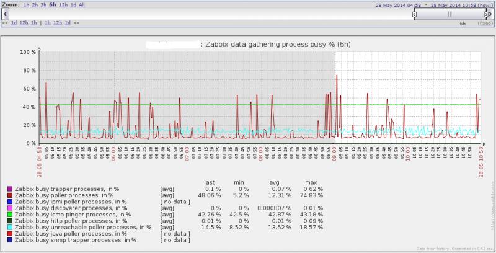Image resolution: width=496 pixels, height=253 pixels.
Task: Click the poller max value 74.83 %
Action: 311,195
